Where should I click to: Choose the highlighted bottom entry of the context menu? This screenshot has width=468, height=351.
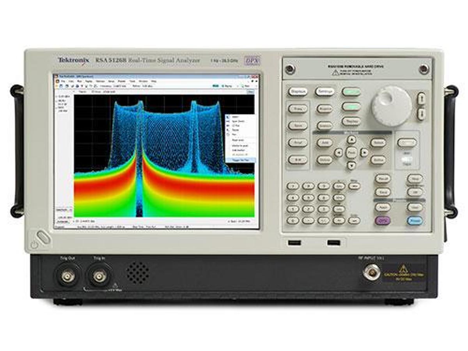point(240,160)
